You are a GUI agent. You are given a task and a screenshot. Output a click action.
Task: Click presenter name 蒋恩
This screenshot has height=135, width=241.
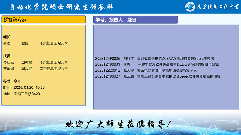pyautogui.click(x=127, y=64)
